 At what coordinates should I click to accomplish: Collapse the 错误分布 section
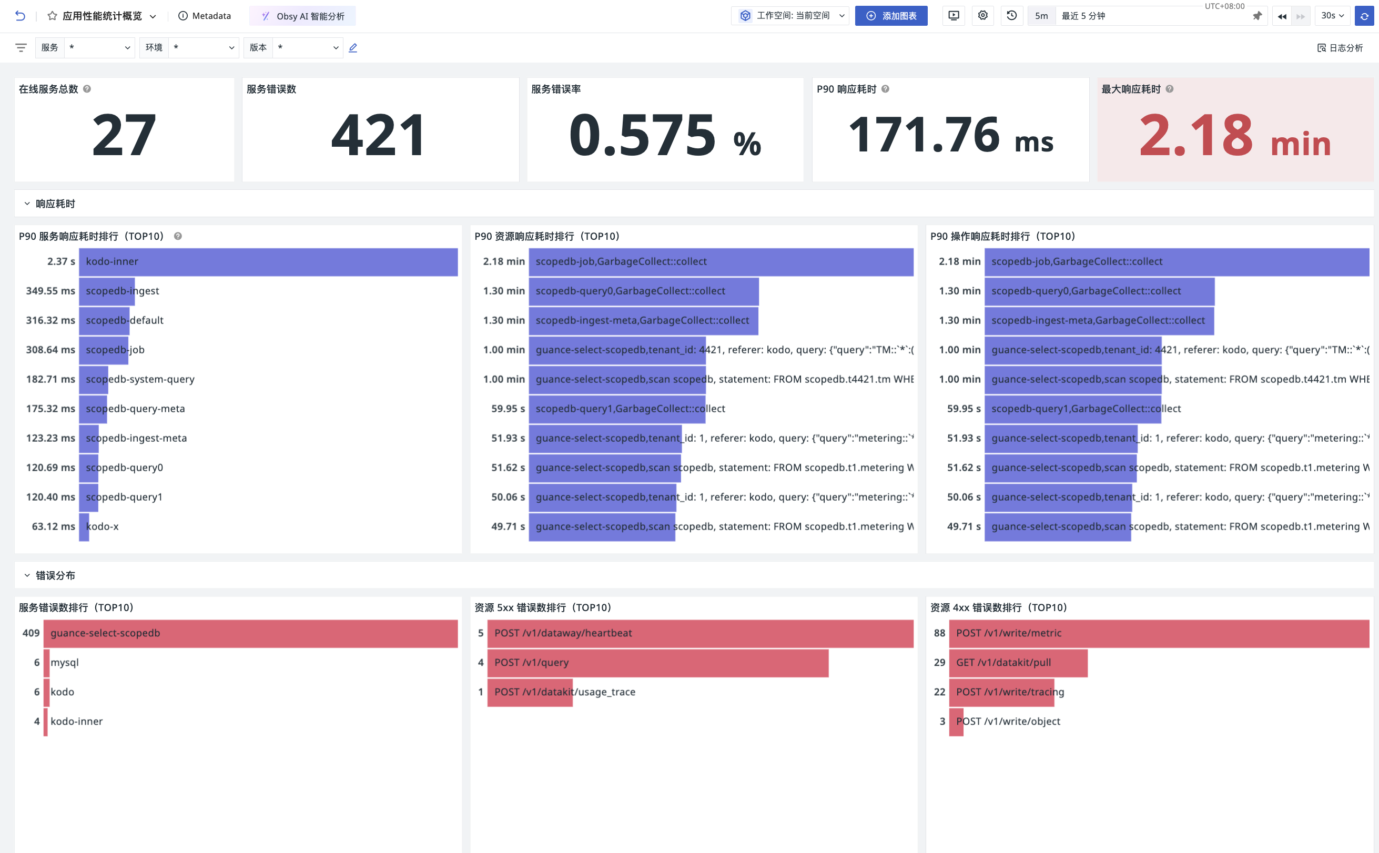pyautogui.click(x=26, y=575)
